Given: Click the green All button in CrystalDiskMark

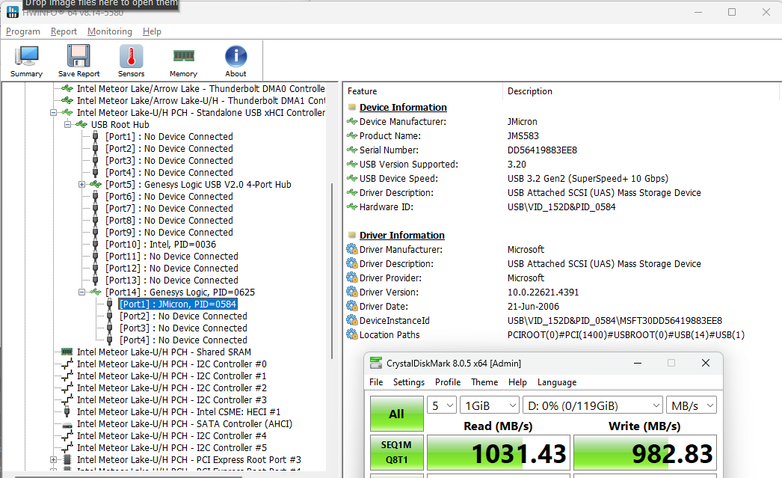Looking at the screenshot, I should [x=396, y=414].
